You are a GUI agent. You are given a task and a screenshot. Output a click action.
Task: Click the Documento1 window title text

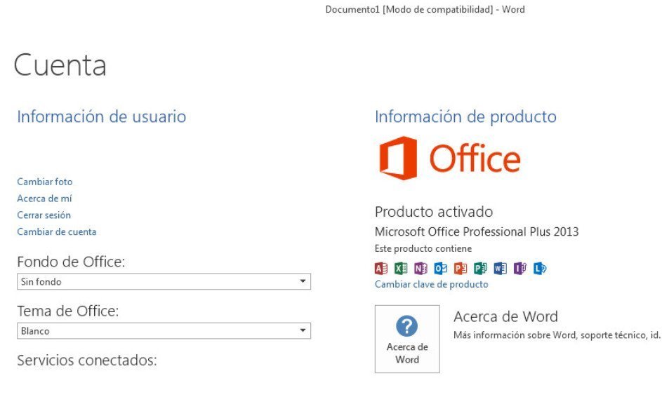[425, 10]
